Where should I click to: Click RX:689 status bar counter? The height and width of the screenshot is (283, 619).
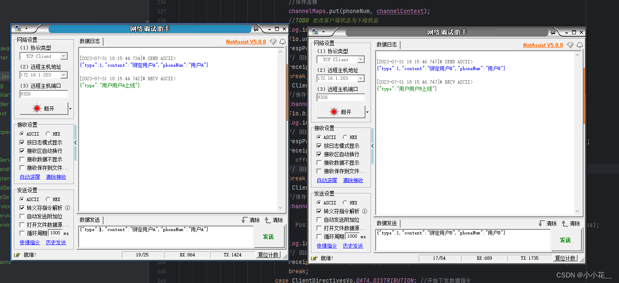[x=484, y=259]
